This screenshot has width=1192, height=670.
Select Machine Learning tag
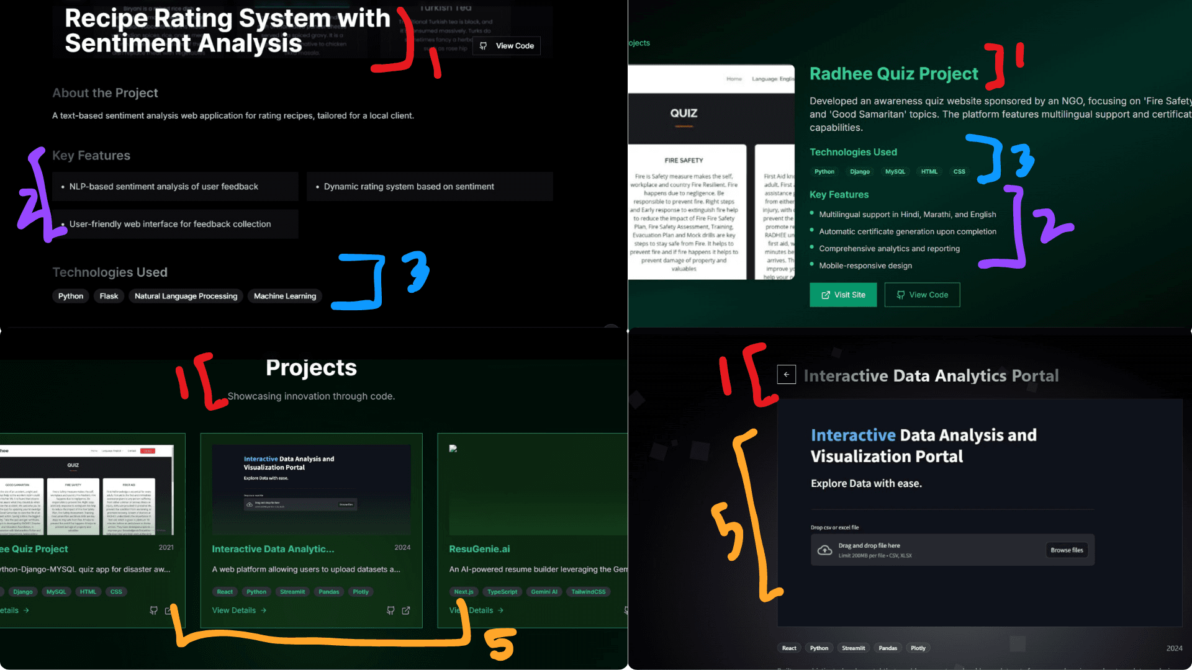[x=285, y=296]
